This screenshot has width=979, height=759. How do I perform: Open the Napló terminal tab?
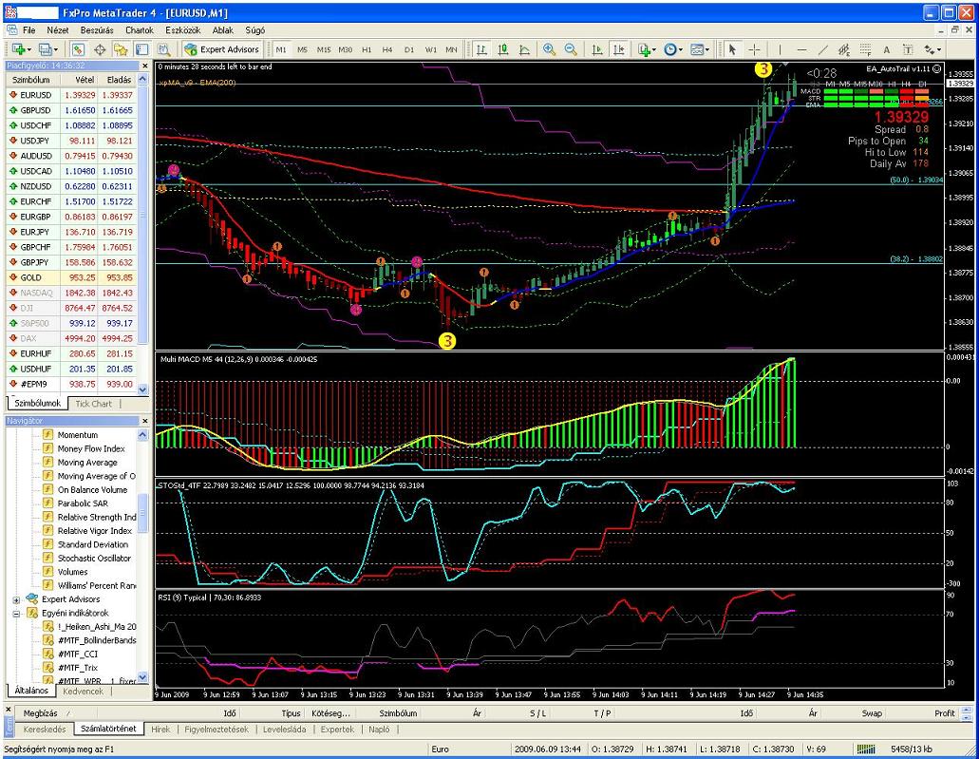379,729
